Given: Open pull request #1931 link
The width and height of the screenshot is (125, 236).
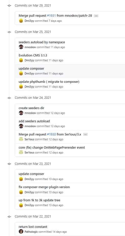Looking at the screenshot, I should click(x=51, y=15).
